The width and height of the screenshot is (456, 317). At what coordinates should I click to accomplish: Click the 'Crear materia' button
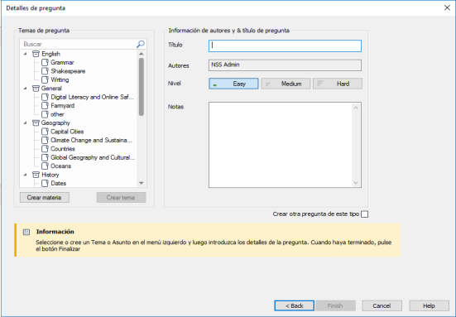click(45, 198)
